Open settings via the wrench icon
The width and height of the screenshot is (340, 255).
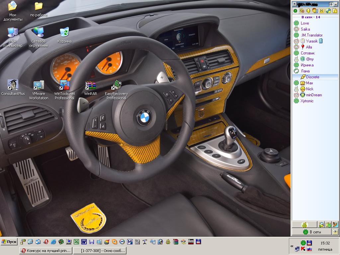(328, 11)
